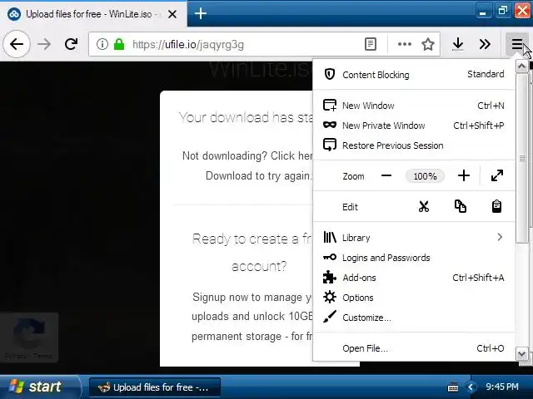Screen dimensions: 533x399
Task: Paste using the clipboard icon
Action: coord(496,206)
